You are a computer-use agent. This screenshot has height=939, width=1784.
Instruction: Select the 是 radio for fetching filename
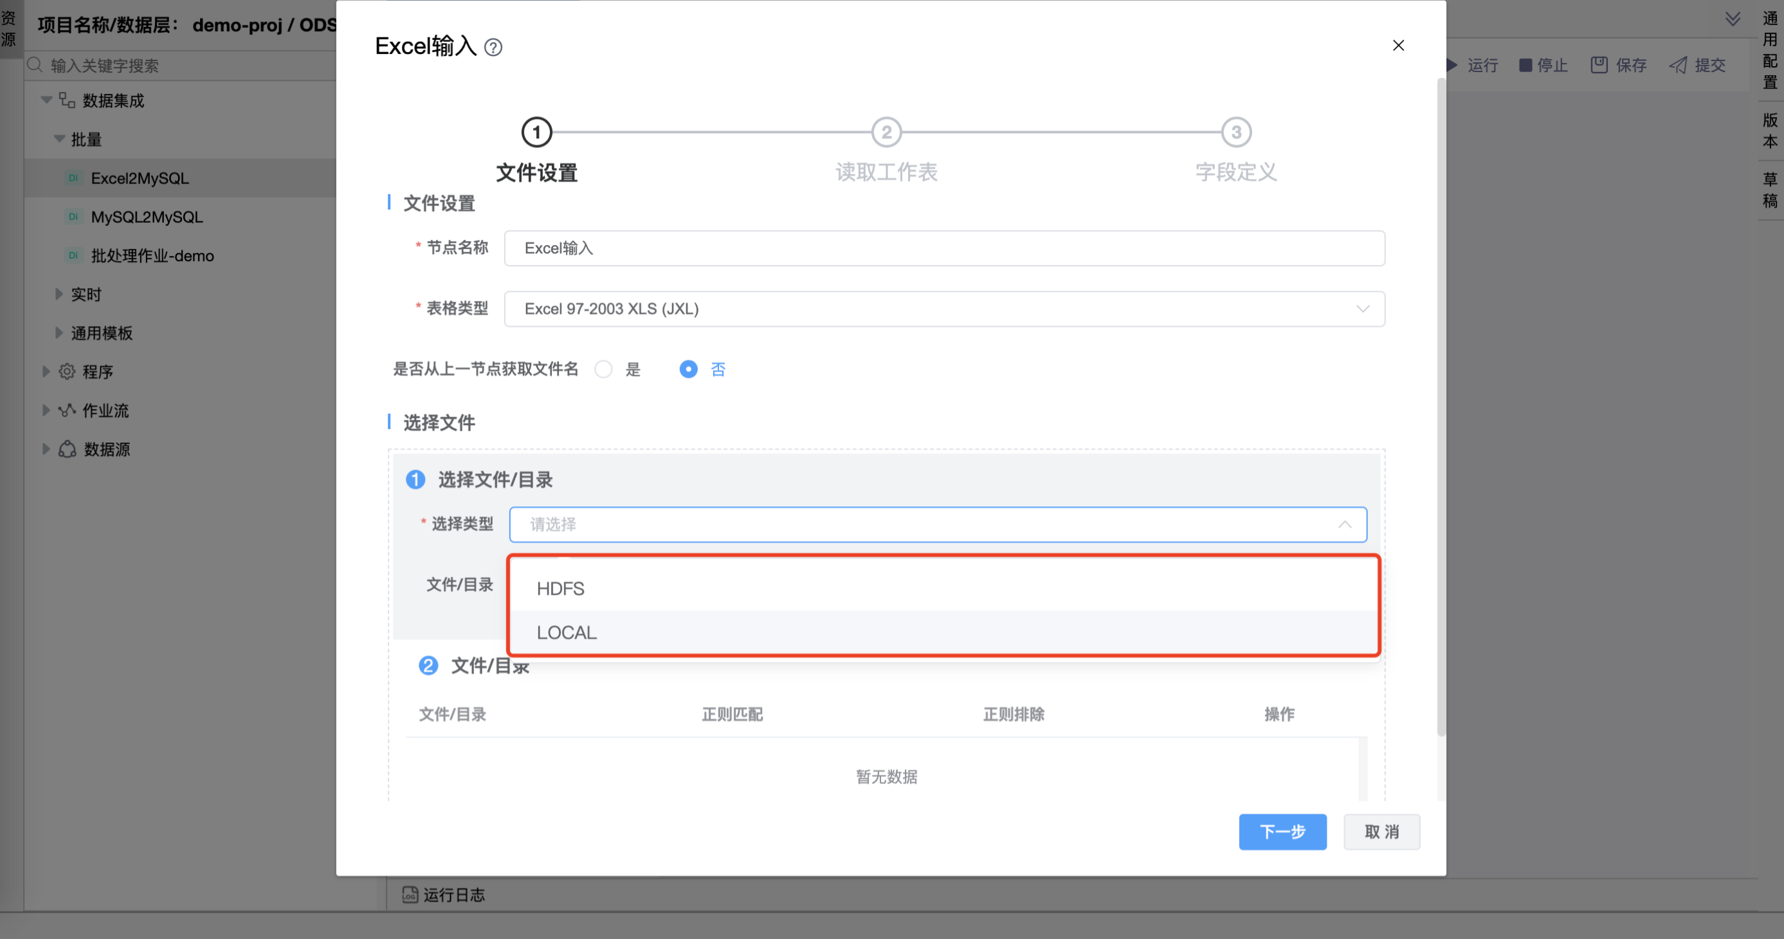click(x=603, y=369)
